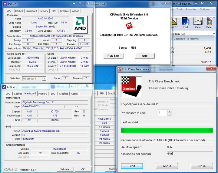Click the 1000.2 MHz memory frequency value
Viewport: 218px width, 173px height.
(x=104, y=119)
